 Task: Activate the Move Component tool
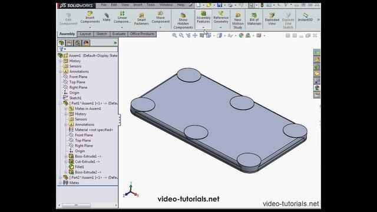[161, 17]
